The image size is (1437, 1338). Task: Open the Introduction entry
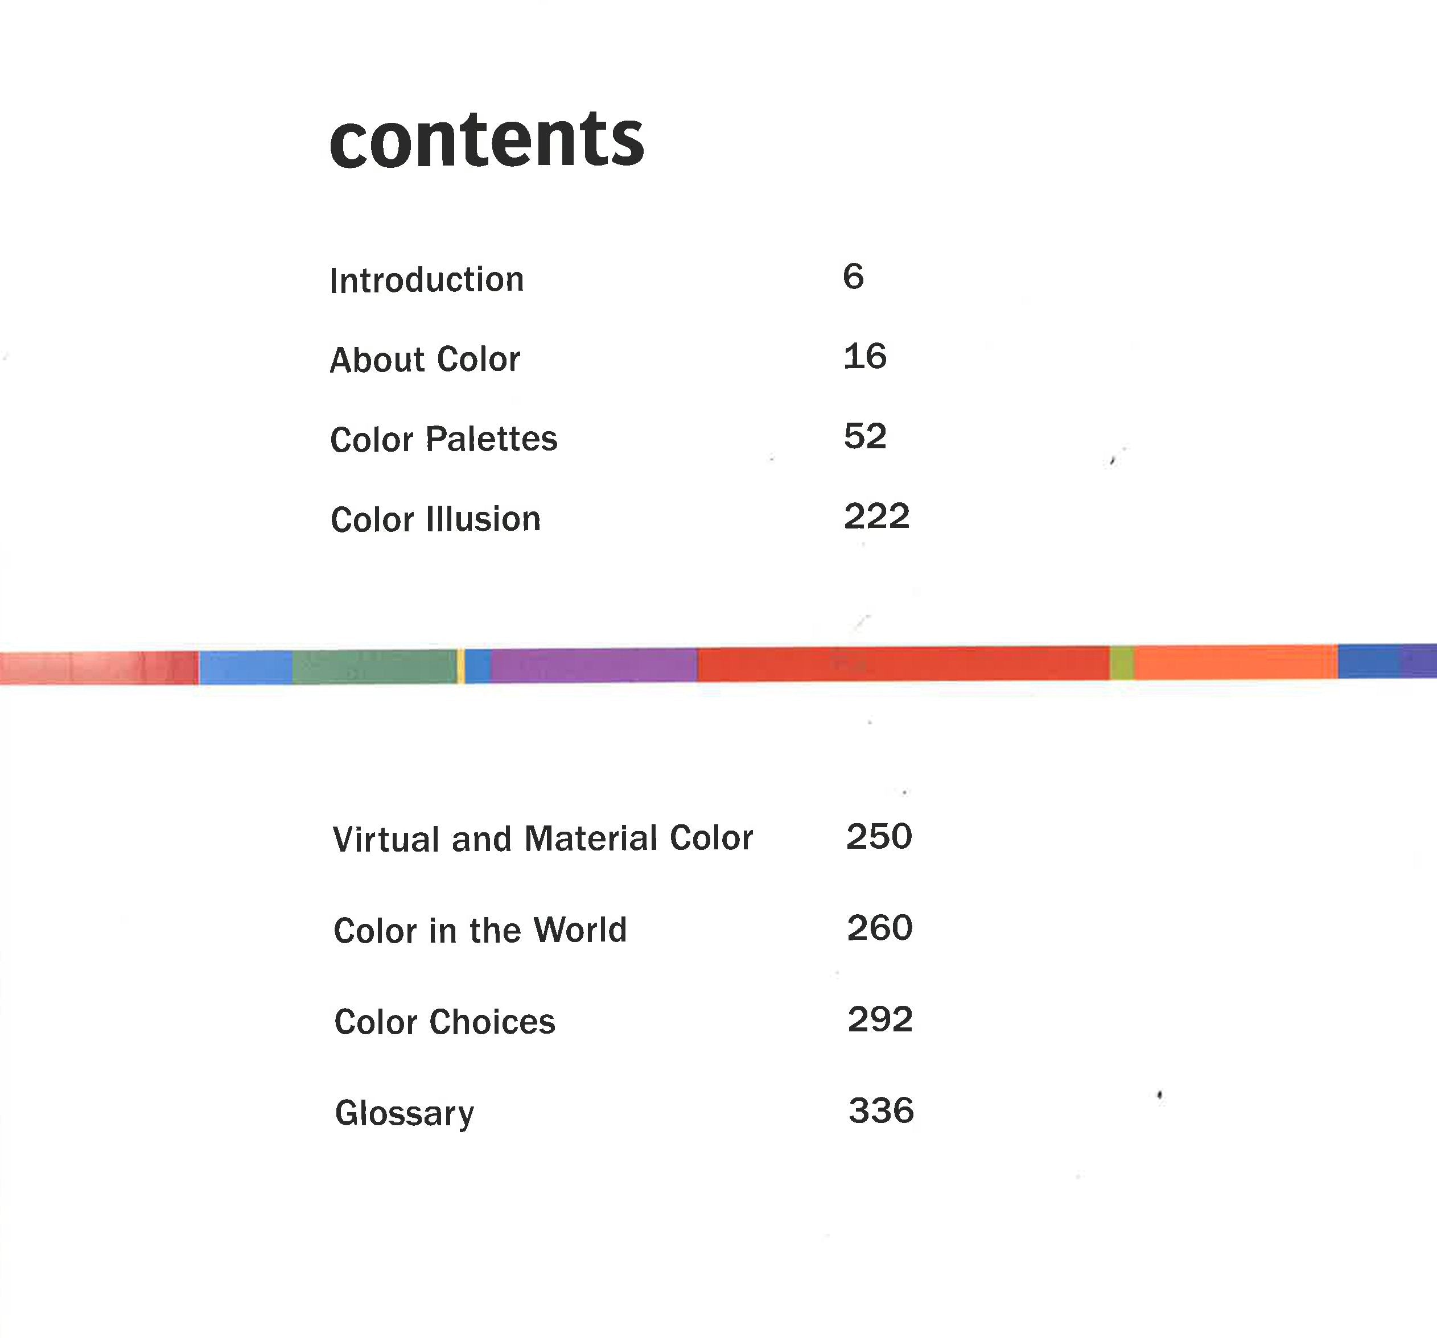coord(426,280)
